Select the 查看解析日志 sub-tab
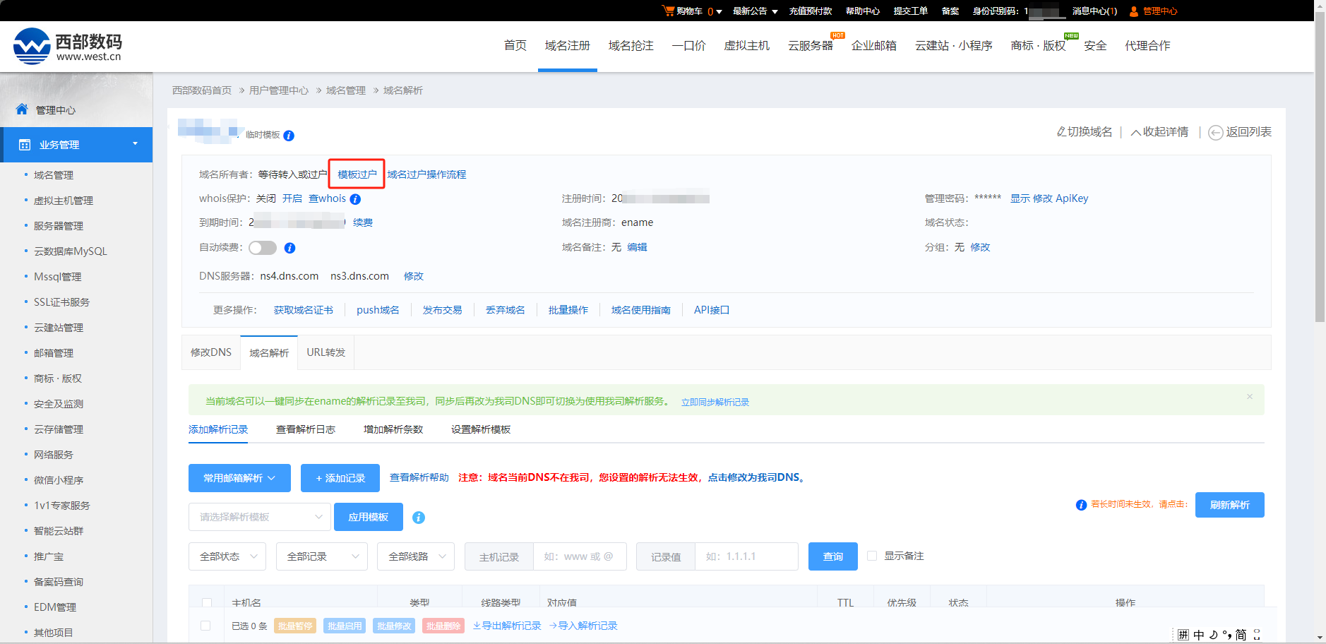Viewport: 1326px width, 644px height. [x=306, y=429]
